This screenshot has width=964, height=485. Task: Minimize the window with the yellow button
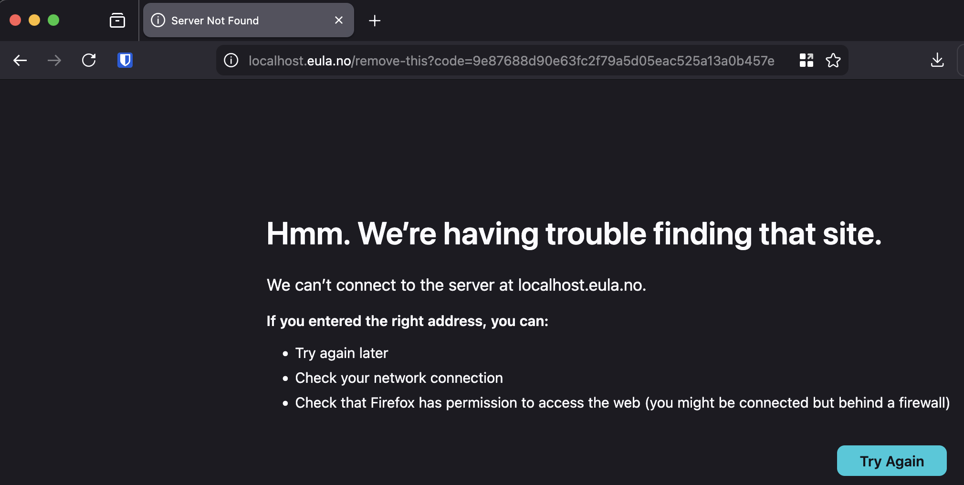(x=34, y=20)
